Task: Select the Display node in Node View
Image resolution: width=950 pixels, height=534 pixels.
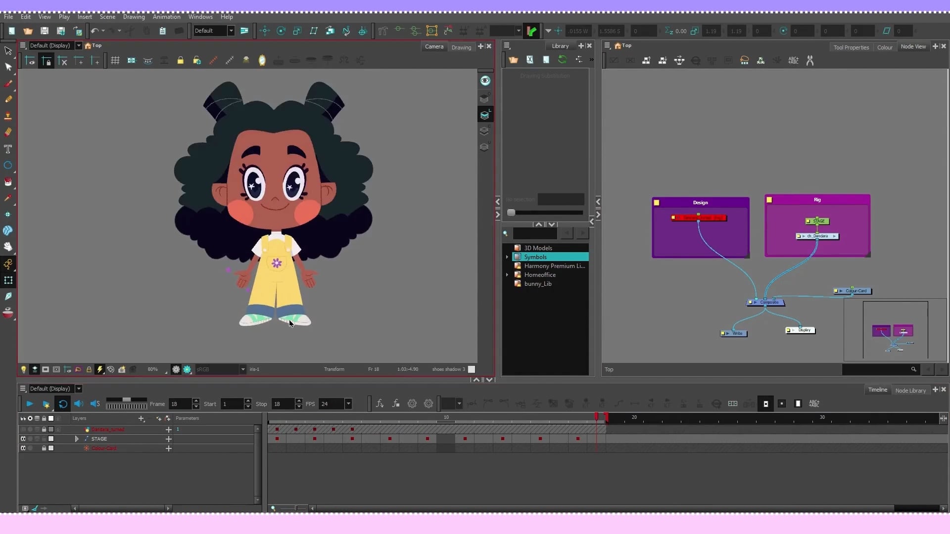Action: 801,330
